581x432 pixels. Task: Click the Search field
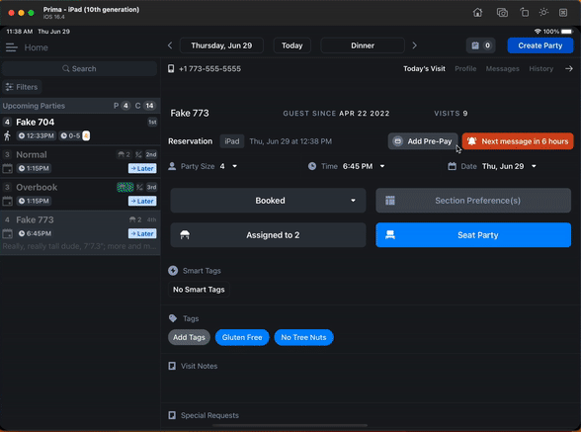79,68
